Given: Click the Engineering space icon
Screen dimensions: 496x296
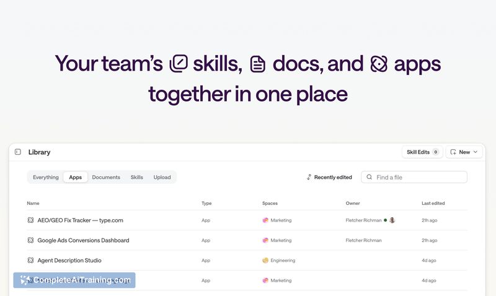Looking at the screenshot, I should 265,260.
